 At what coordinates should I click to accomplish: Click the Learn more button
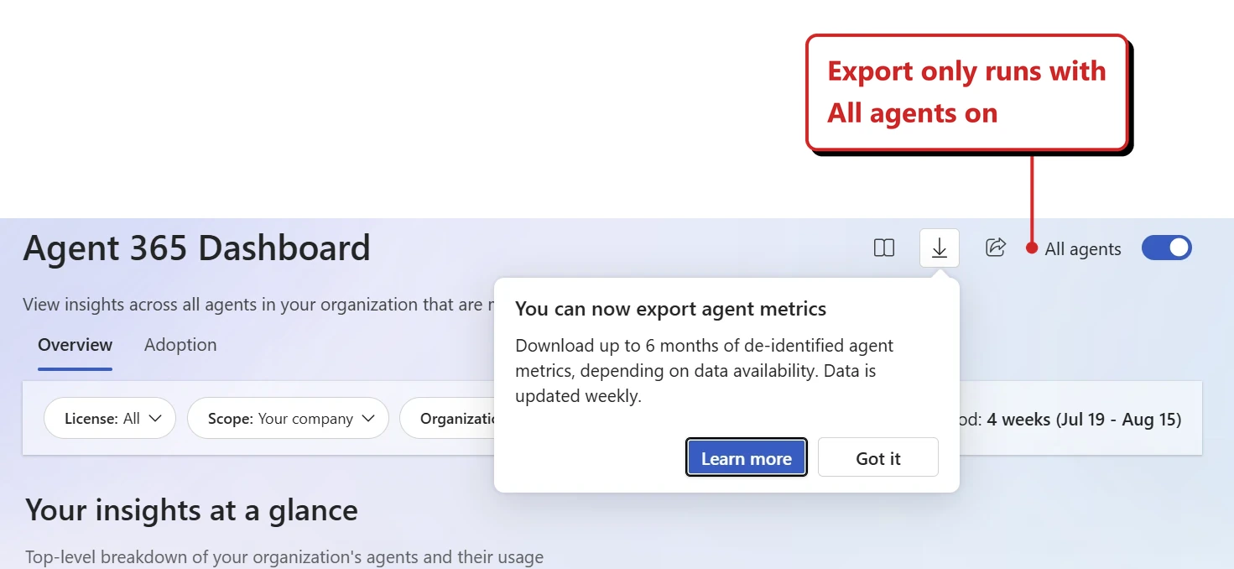(x=747, y=458)
